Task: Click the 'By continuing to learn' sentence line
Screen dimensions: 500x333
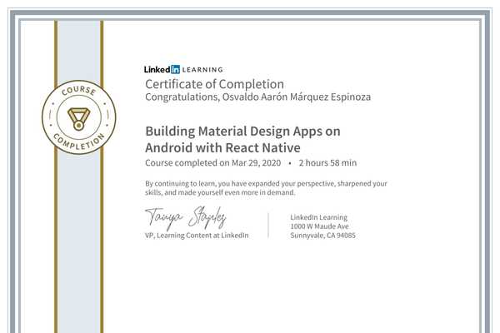Action: pyautogui.click(x=266, y=183)
